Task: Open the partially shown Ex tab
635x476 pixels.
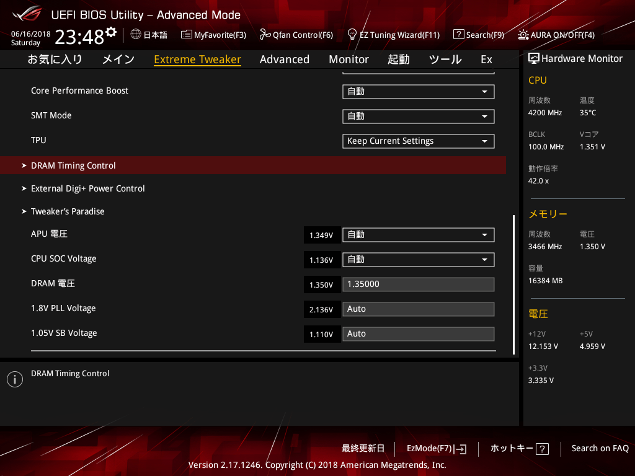Action: pyautogui.click(x=486, y=59)
